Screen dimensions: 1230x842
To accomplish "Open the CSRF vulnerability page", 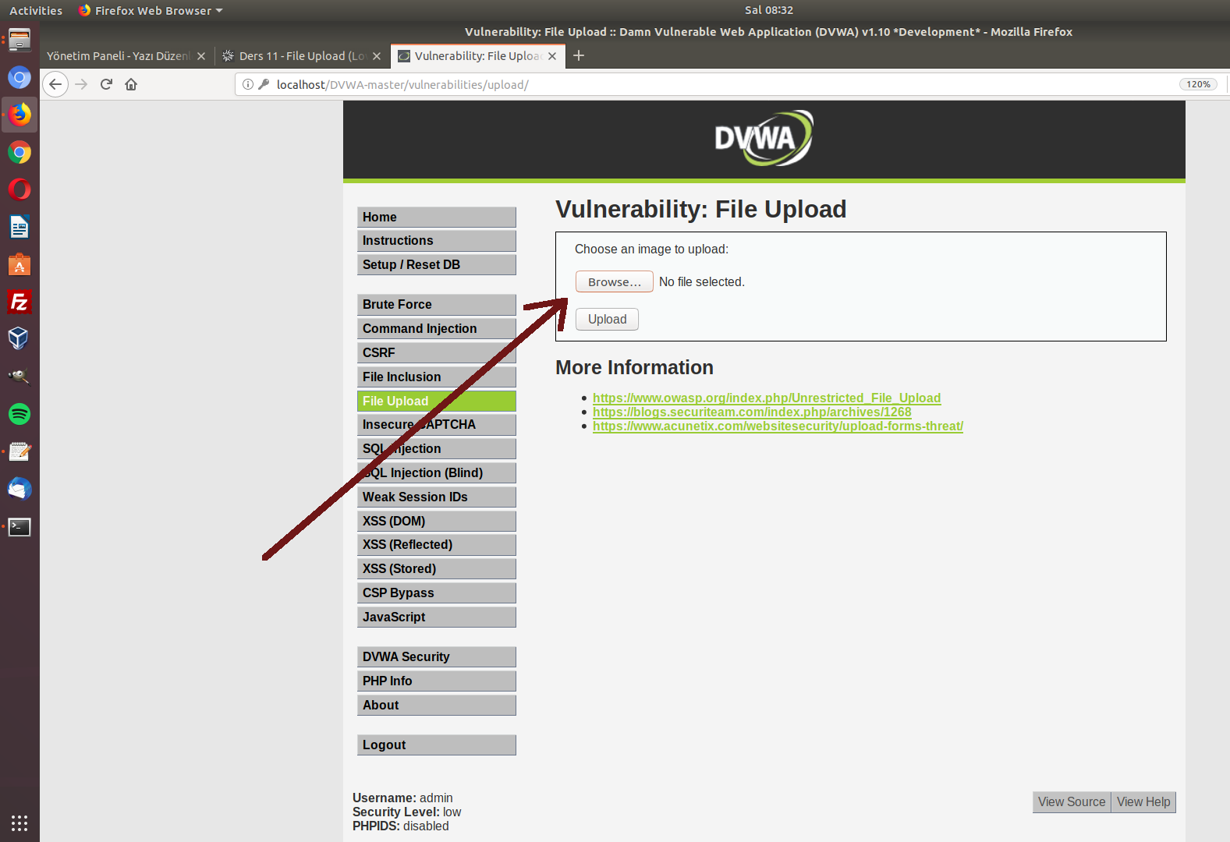I will coord(437,353).
